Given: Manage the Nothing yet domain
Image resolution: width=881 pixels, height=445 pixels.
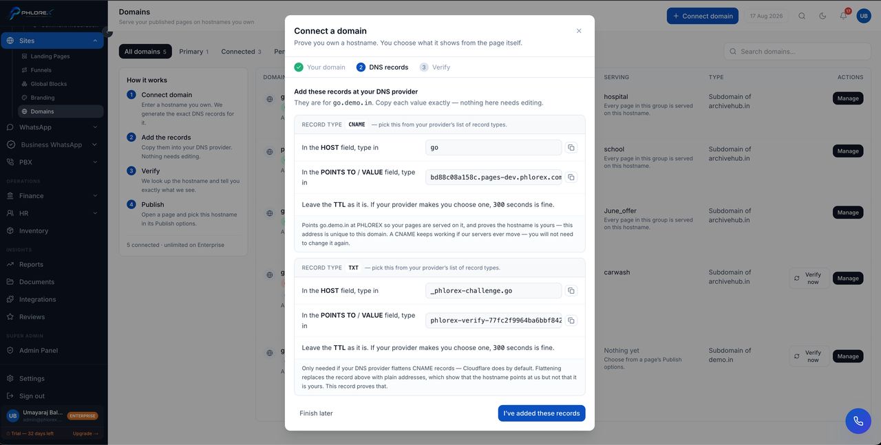Looking at the screenshot, I should click(x=848, y=356).
